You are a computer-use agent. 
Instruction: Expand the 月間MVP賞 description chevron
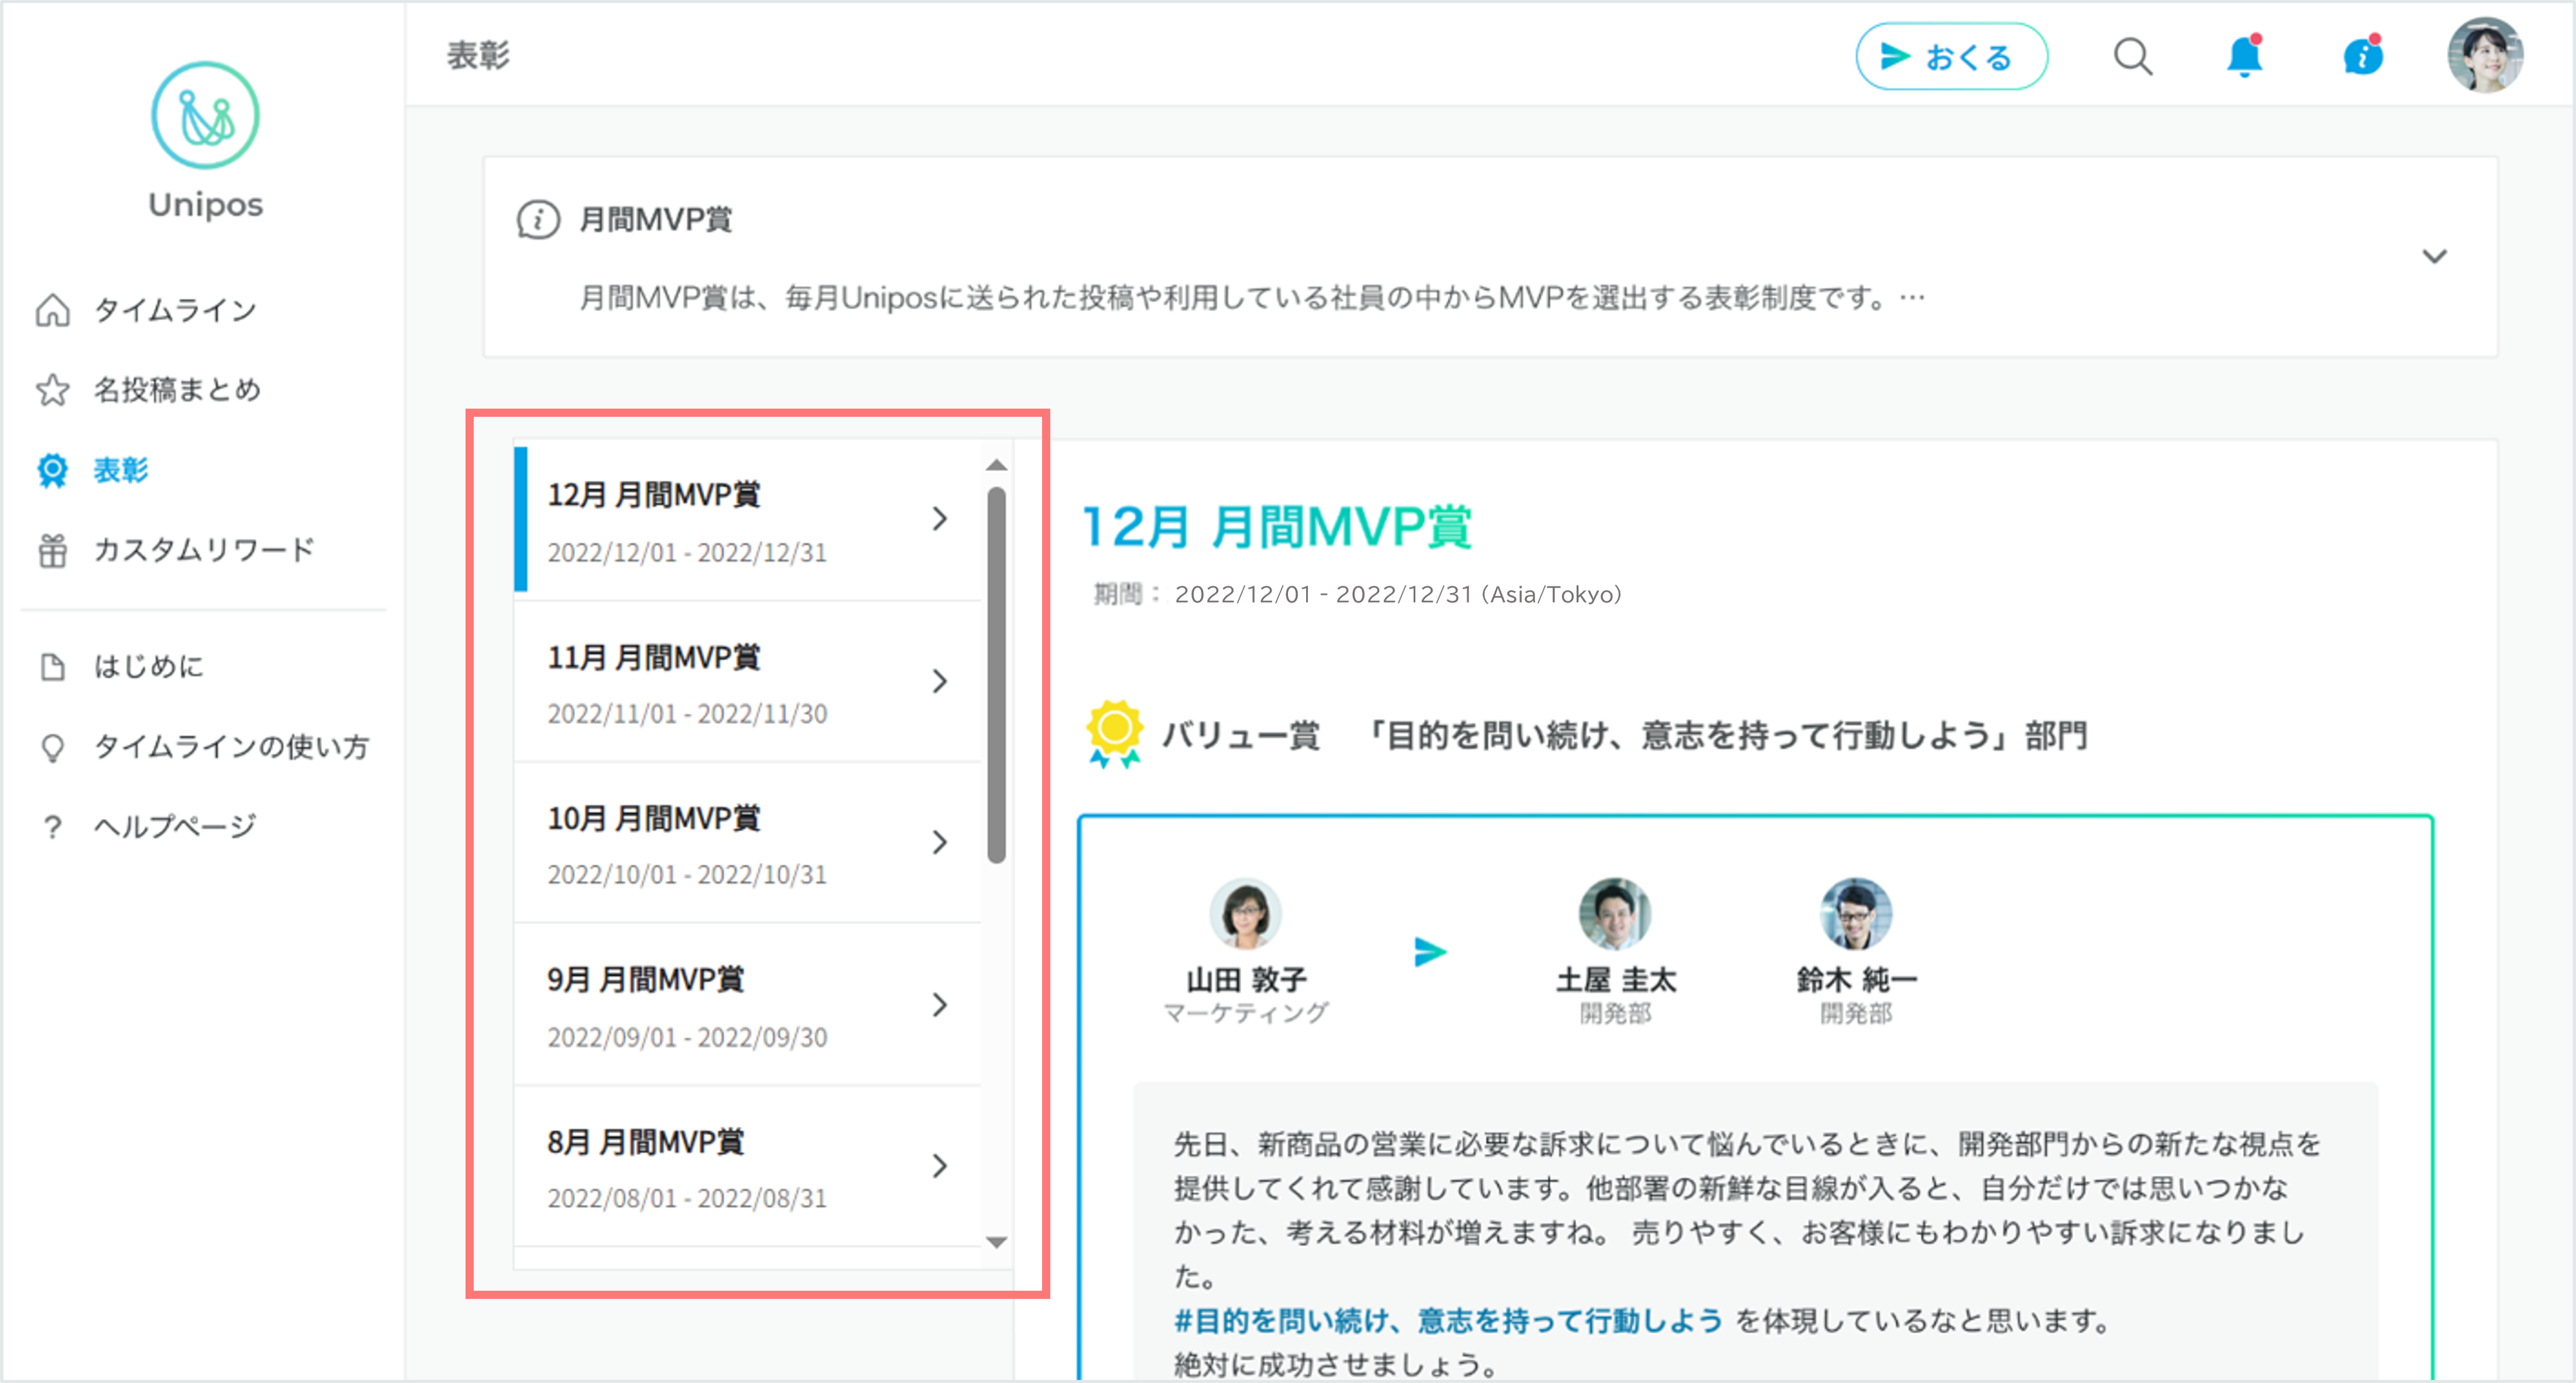(2434, 256)
